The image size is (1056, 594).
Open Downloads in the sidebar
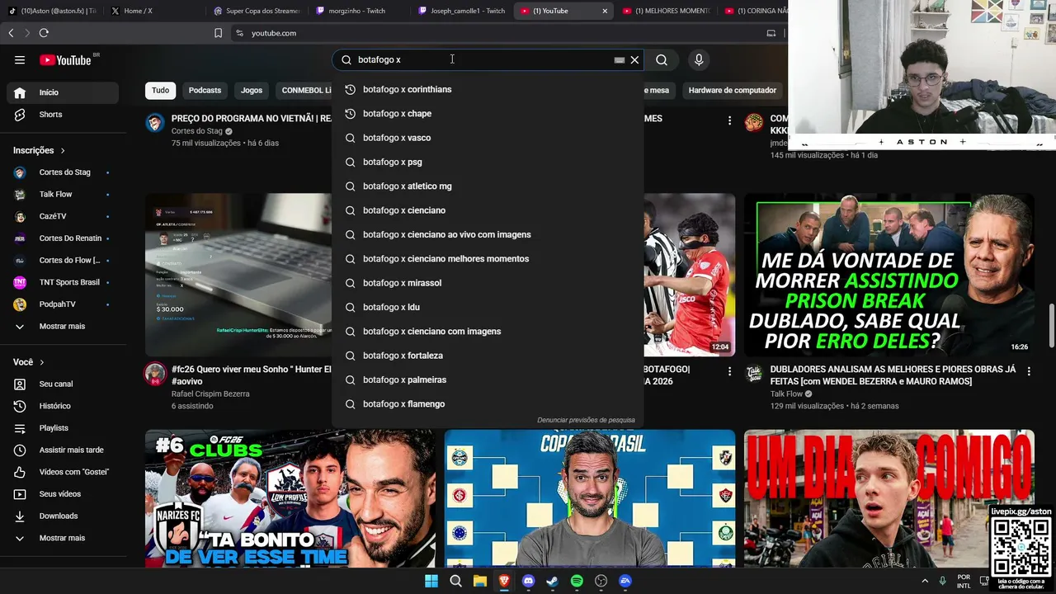coord(63,516)
